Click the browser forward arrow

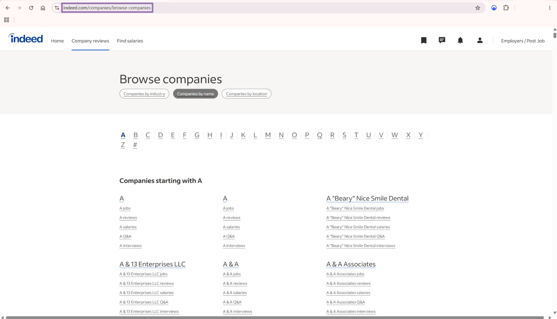[x=19, y=8]
